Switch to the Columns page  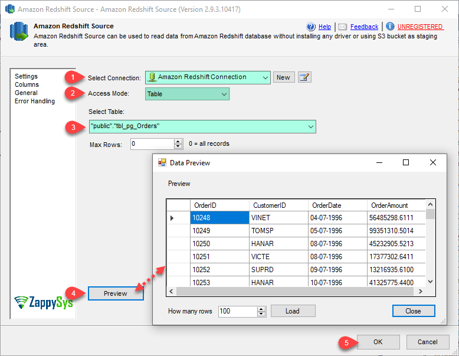click(27, 84)
